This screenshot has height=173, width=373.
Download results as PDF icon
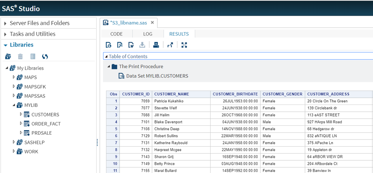click(x=119, y=45)
